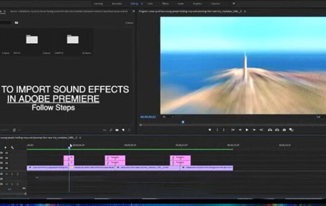326x206 pixels.
Task: Mark Out point button
Action: point(224,130)
